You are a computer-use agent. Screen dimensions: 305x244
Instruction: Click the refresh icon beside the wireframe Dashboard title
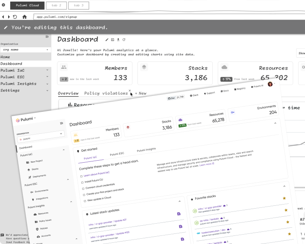click(124, 40)
